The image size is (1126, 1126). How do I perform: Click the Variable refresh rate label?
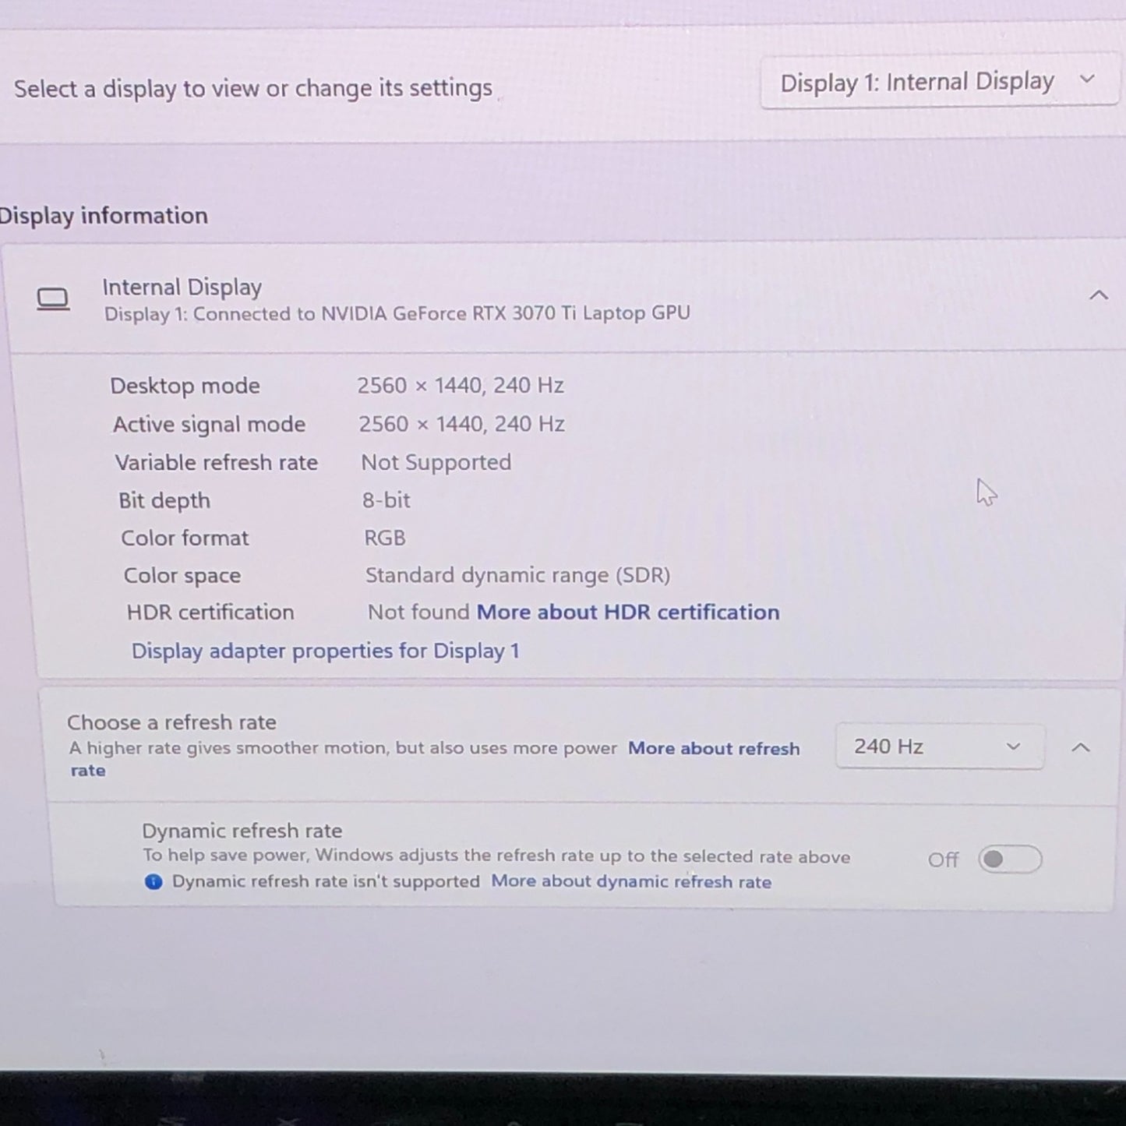[x=217, y=463]
